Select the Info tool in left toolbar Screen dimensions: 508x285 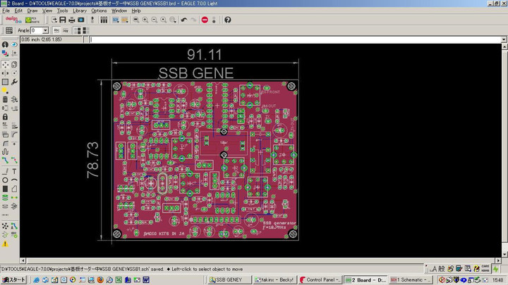click(5, 44)
